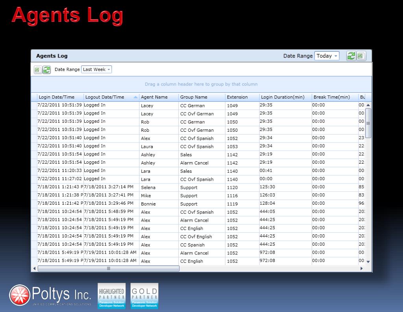The width and height of the screenshot is (403, 312).
Task: Click the Excel export icon beside Last Week
Action: click(x=38, y=69)
